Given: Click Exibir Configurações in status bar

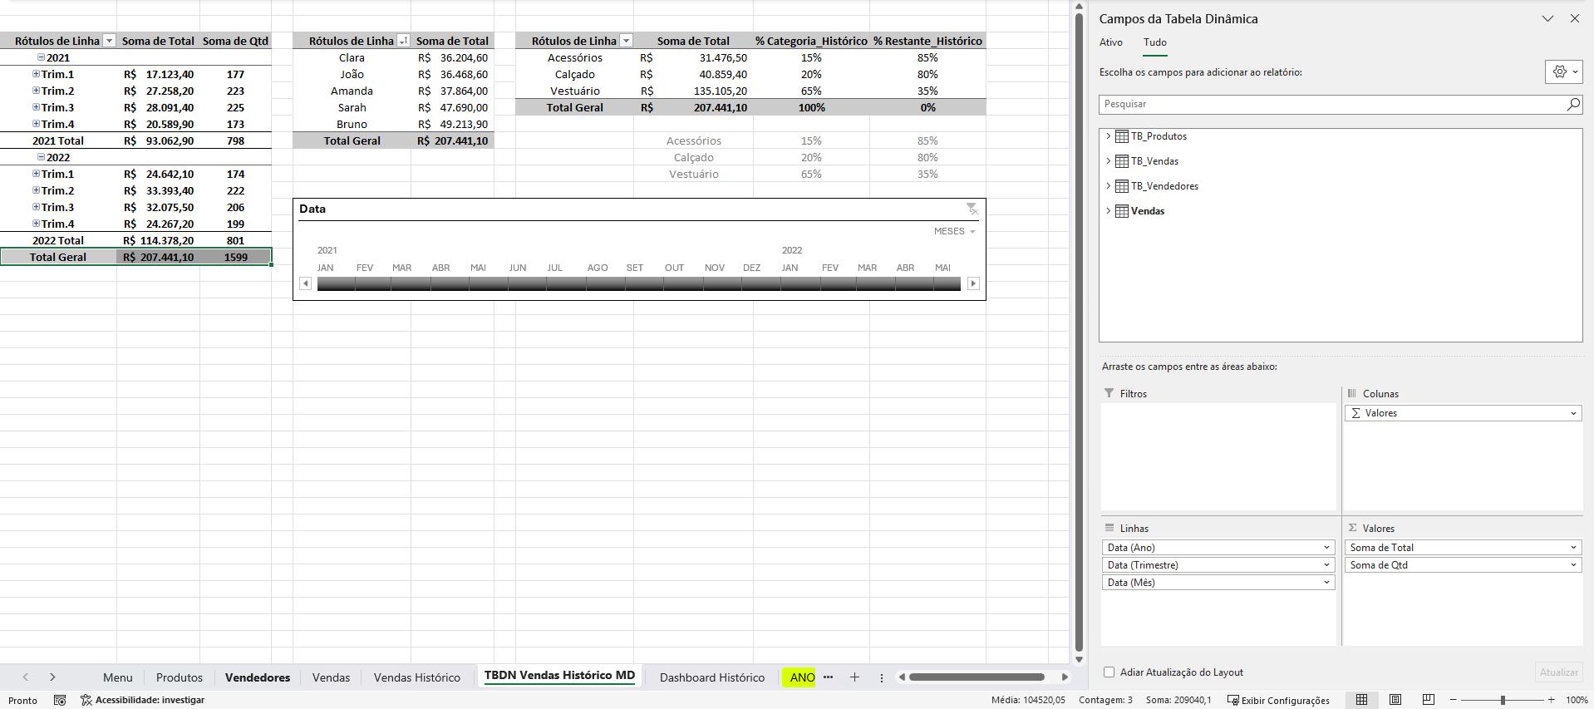Looking at the screenshot, I should click(x=1278, y=700).
